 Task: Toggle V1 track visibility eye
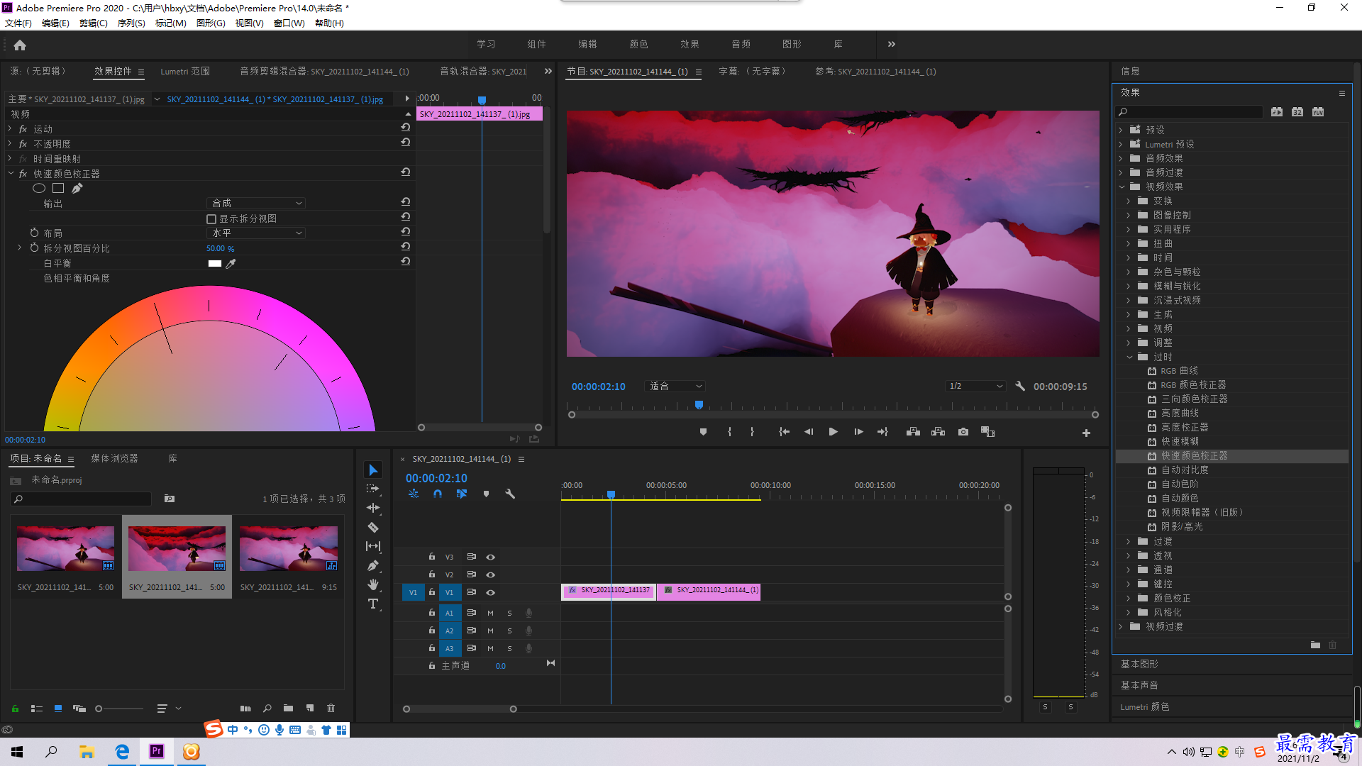pos(490,592)
